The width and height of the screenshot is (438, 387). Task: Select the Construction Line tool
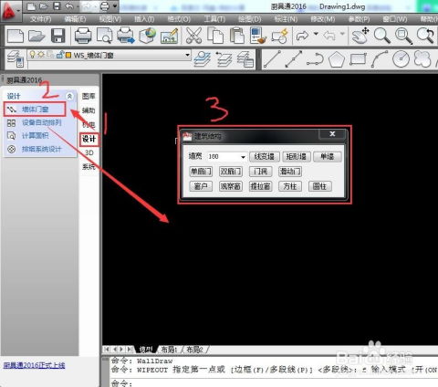(294, 59)
